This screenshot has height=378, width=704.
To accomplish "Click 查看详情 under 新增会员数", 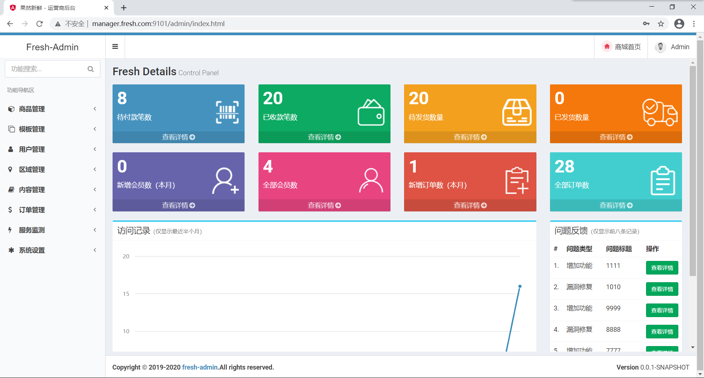I will point(179,206).
